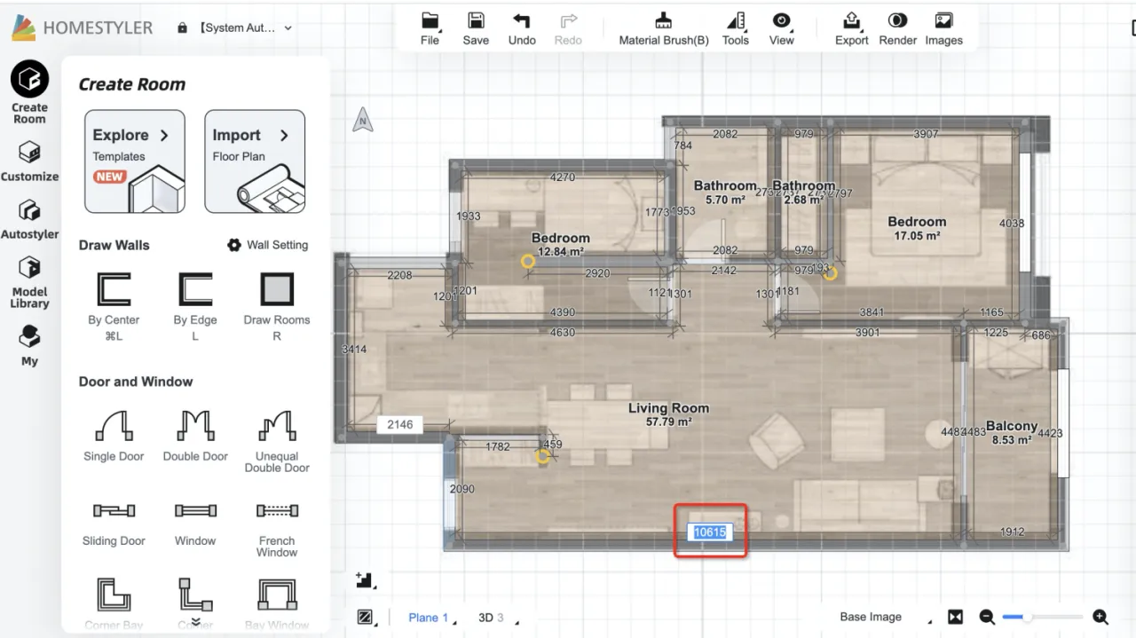Click the zoom out magnifier
This screenshot has width=1136, height=638.
(986, 618)
